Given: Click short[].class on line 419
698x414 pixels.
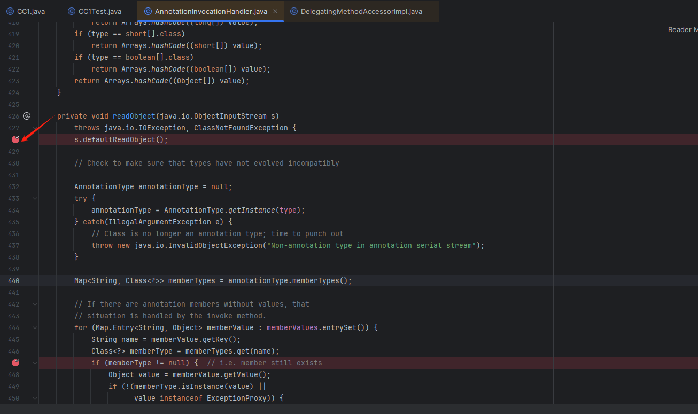Looking at the screenshot, I should click(x=156, y=34).
